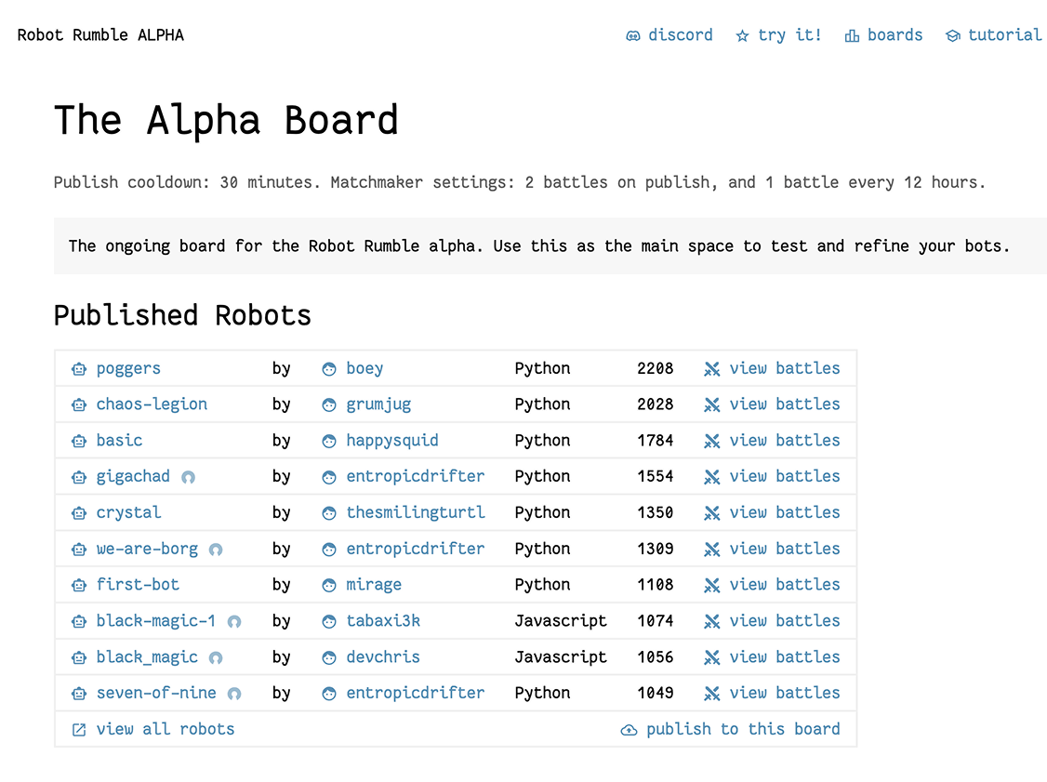This screenshot has height=782, width=1047.
Task: Click the cloud upload icon for publishing
Action: pos(629,730)
